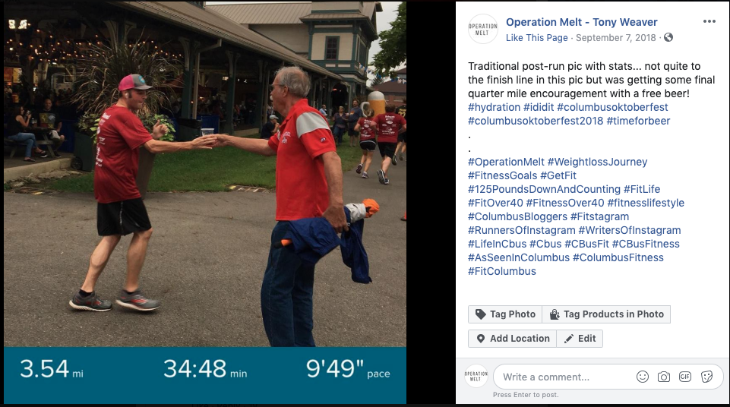Click the Write a comment field
Viewport: 730px width, 407px height.
point(564,377)
